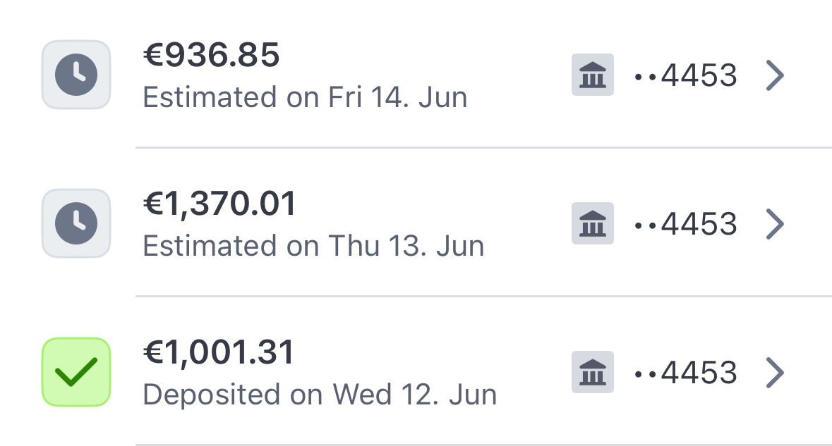This screenshot has height=446, width=832.
Task: Select the €1,001.31 amount
Action: coord(218,353)
